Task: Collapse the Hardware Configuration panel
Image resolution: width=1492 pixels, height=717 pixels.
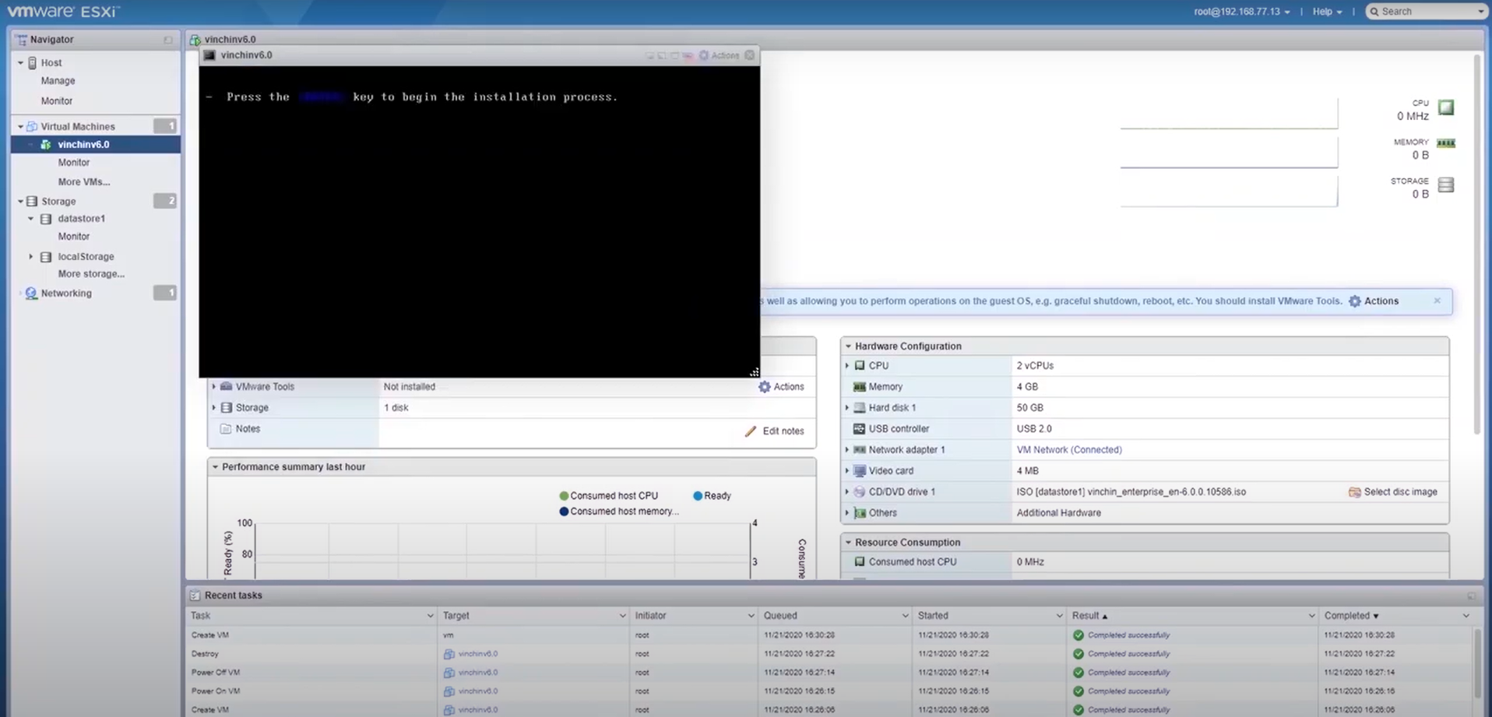Action: pos(848,346)
